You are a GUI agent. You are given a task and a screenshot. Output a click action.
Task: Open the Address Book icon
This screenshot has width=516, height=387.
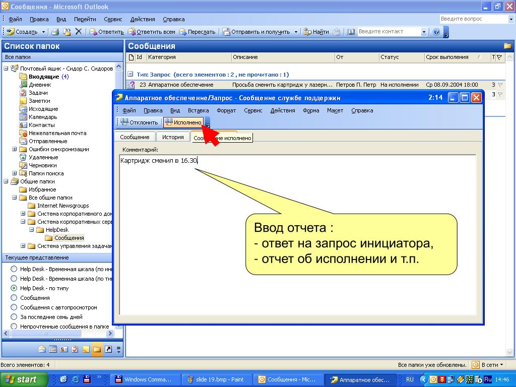pyautogui.click(x=351, y=32)
